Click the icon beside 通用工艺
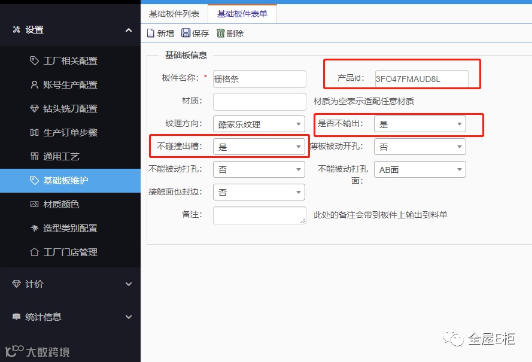The width and height of the screenshot is (532, 362). [x=34, y=156]
